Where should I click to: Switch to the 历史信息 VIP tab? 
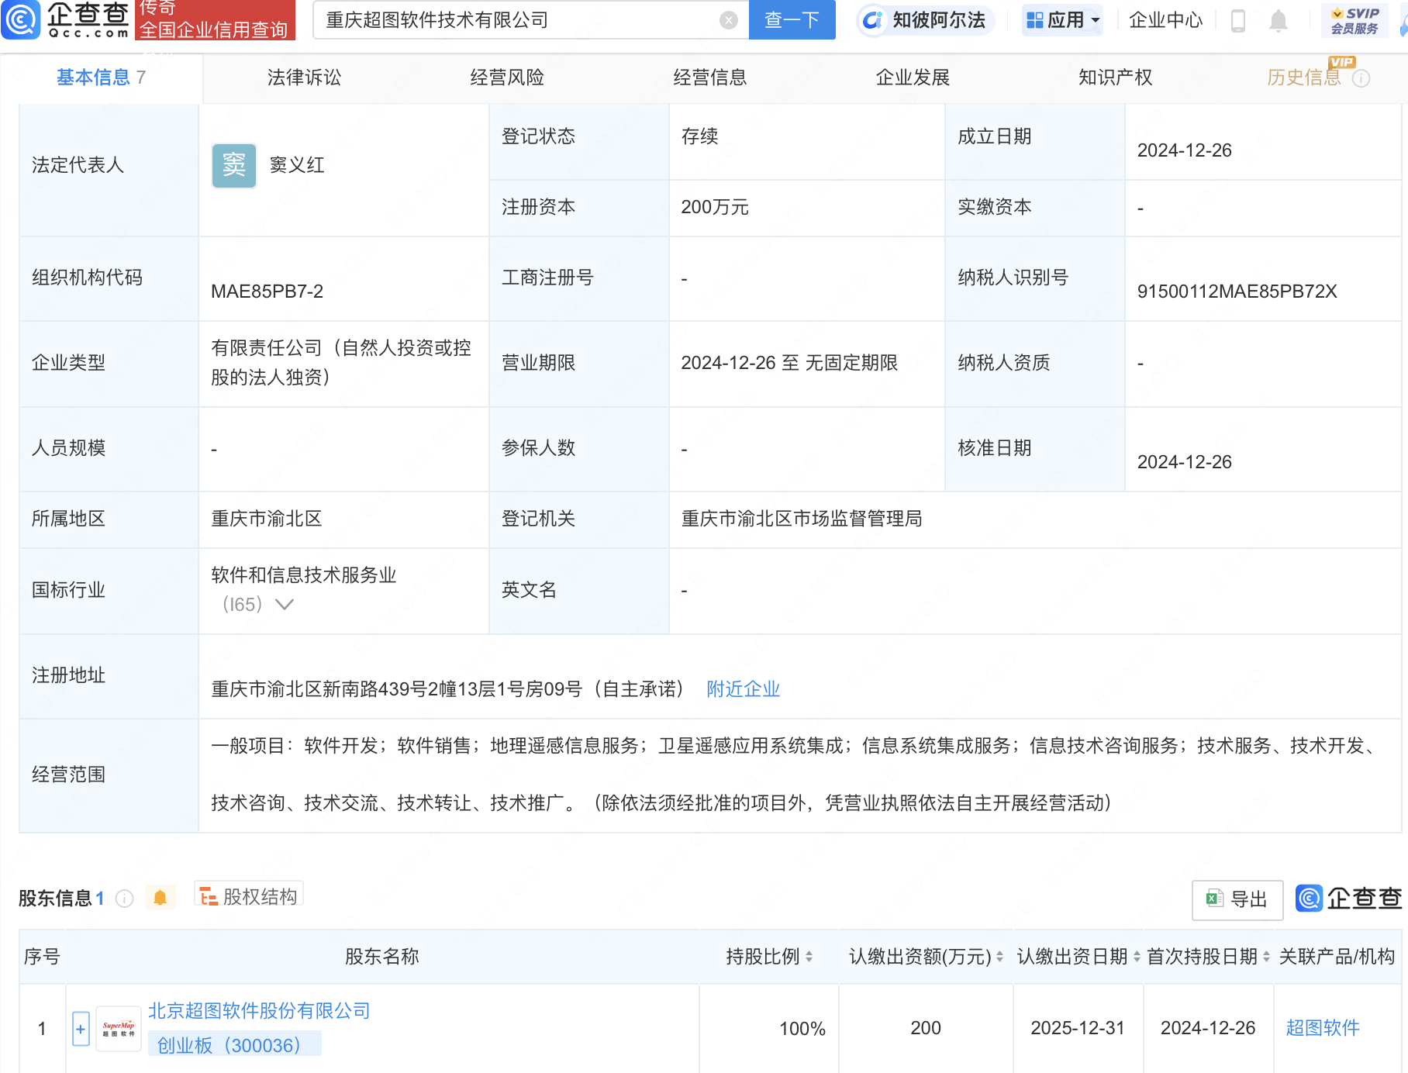tap(1304, 78)
